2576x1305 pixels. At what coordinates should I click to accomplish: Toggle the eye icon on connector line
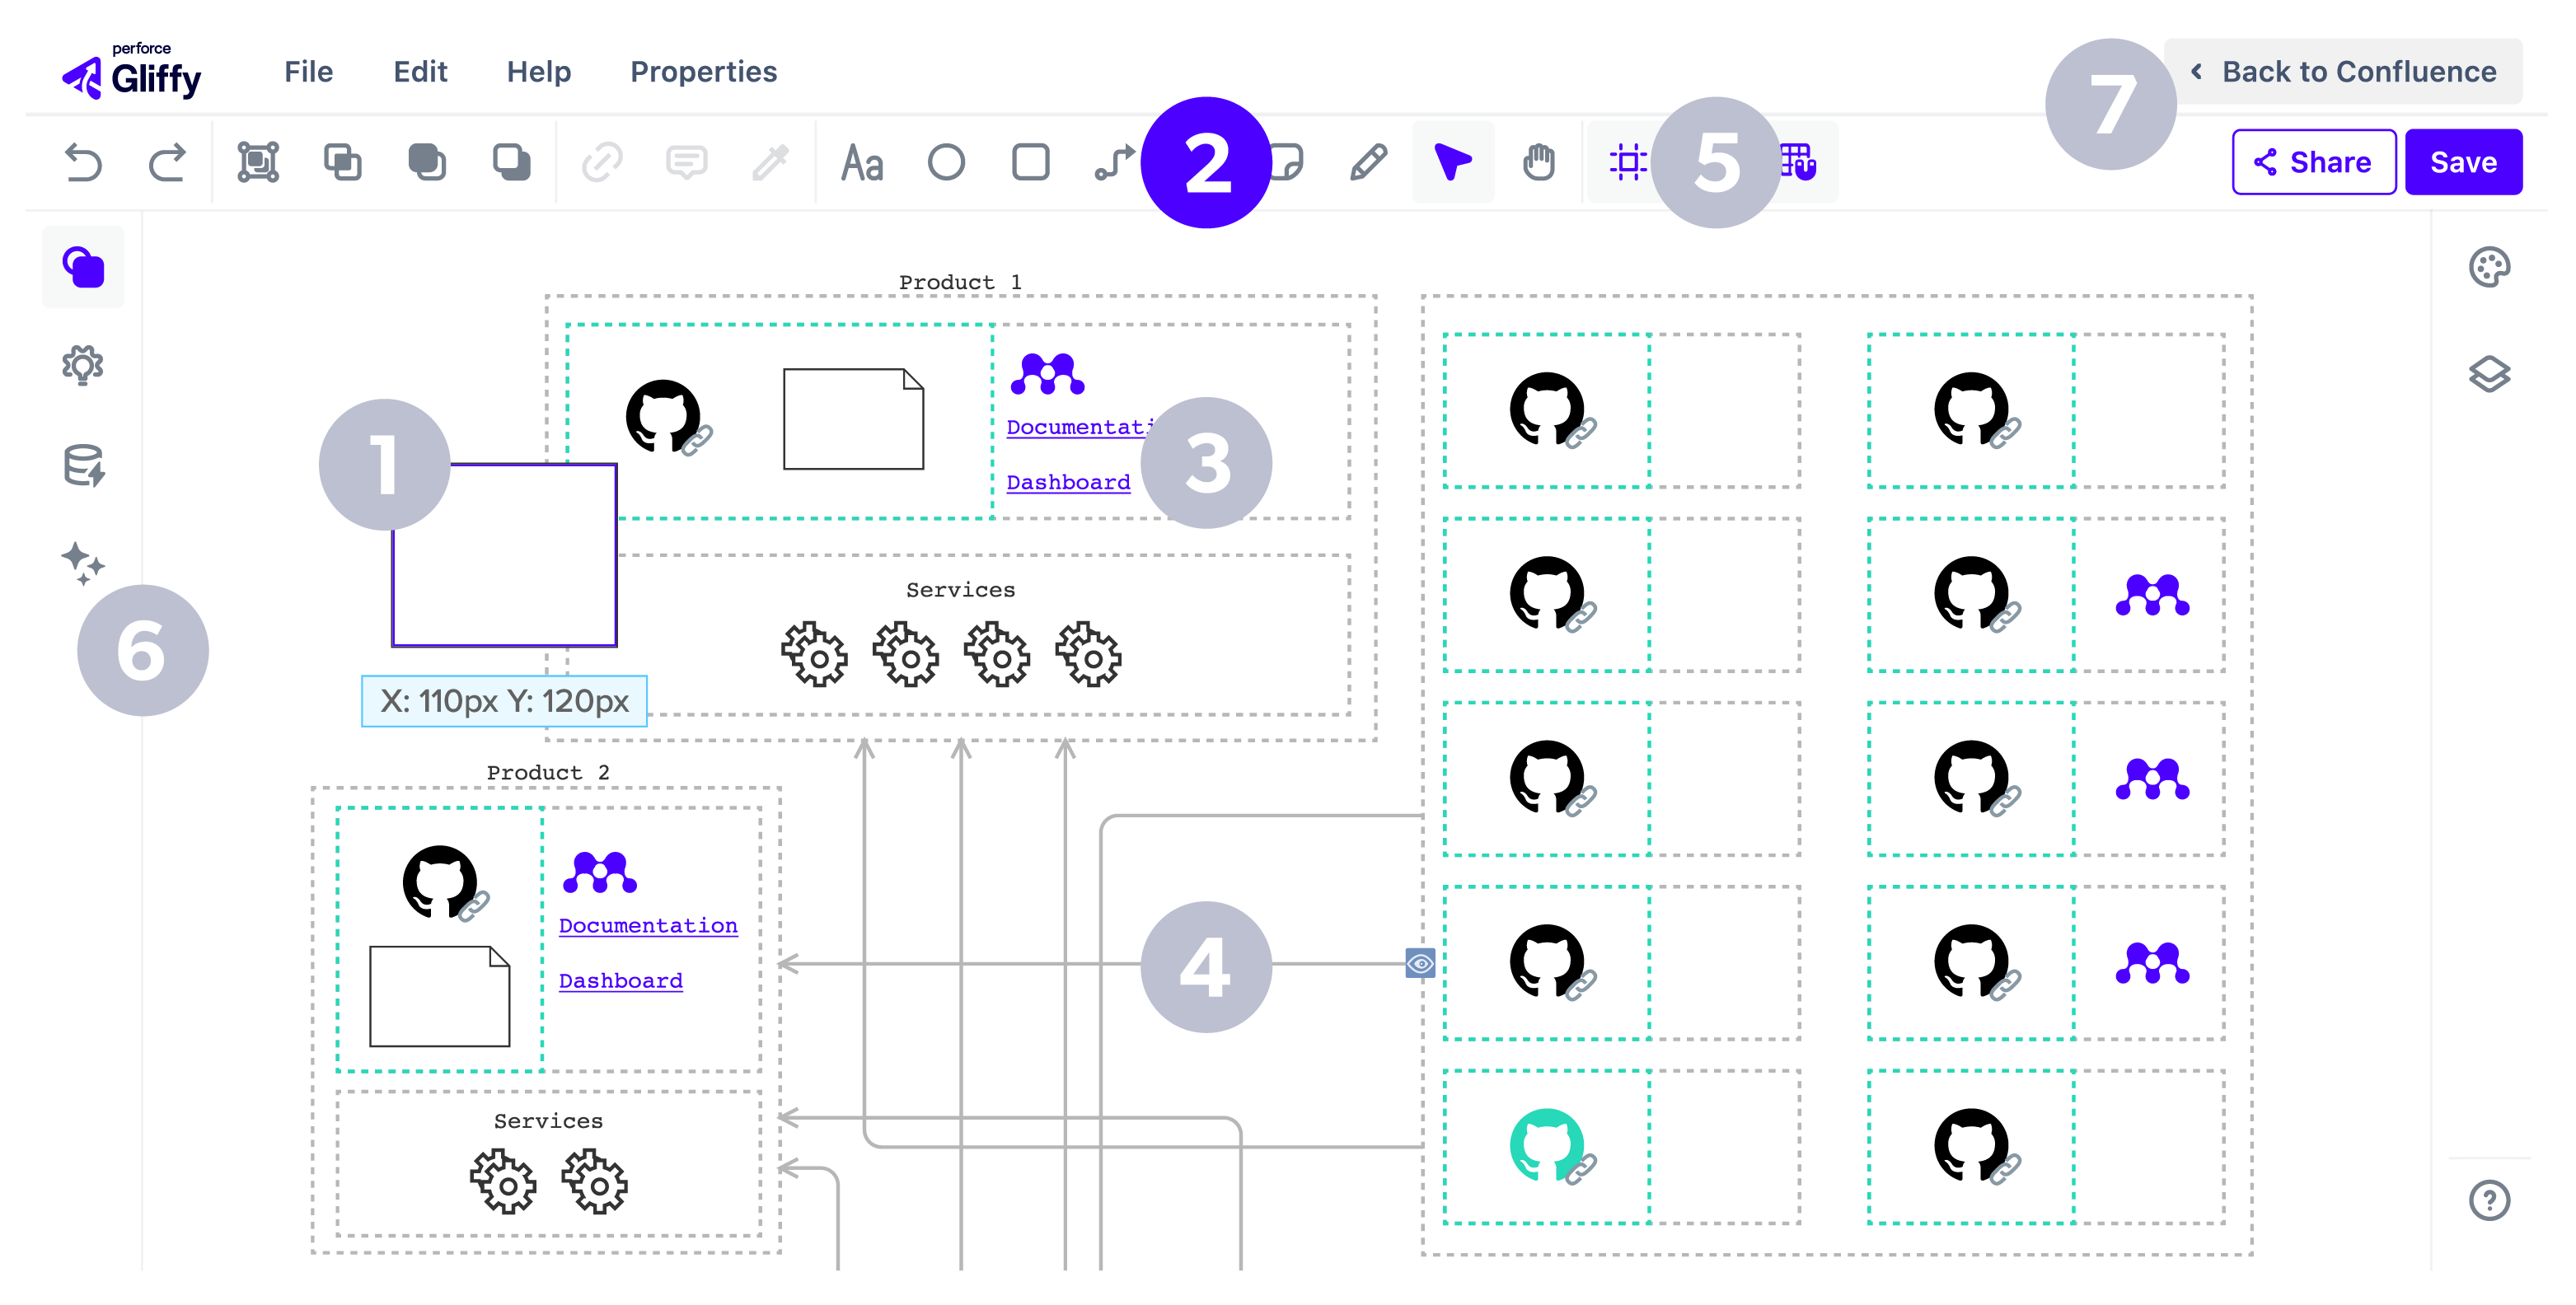click(1420, 963)
